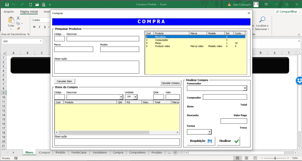Click the Cut scissors icon
The height and width of the screenshot is (161, 302).
click(18, 18)
